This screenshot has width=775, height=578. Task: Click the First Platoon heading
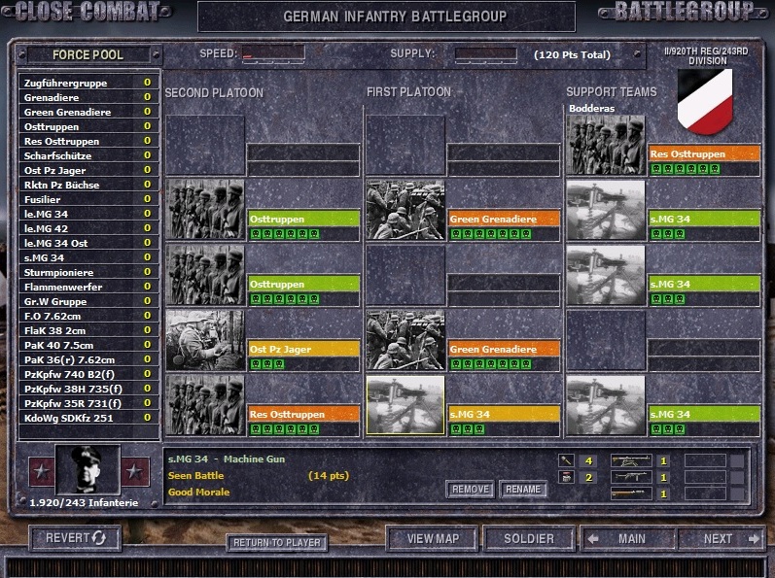[408, 92]
